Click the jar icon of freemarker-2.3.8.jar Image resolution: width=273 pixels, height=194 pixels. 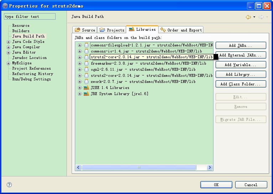pos(86,63)
